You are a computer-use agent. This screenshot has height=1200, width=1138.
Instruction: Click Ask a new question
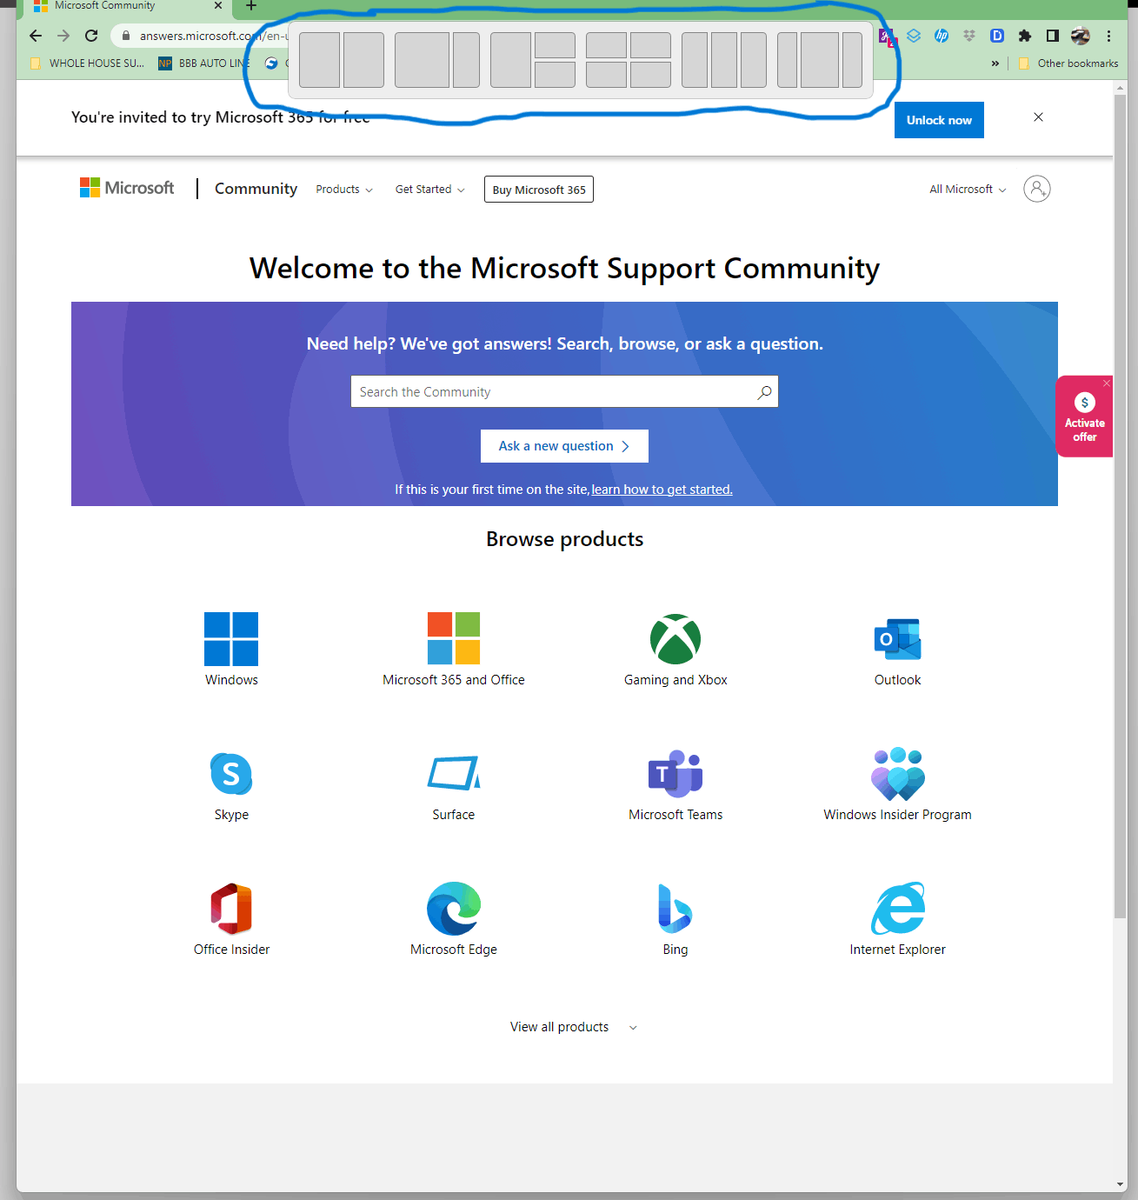tap(564, 446)
